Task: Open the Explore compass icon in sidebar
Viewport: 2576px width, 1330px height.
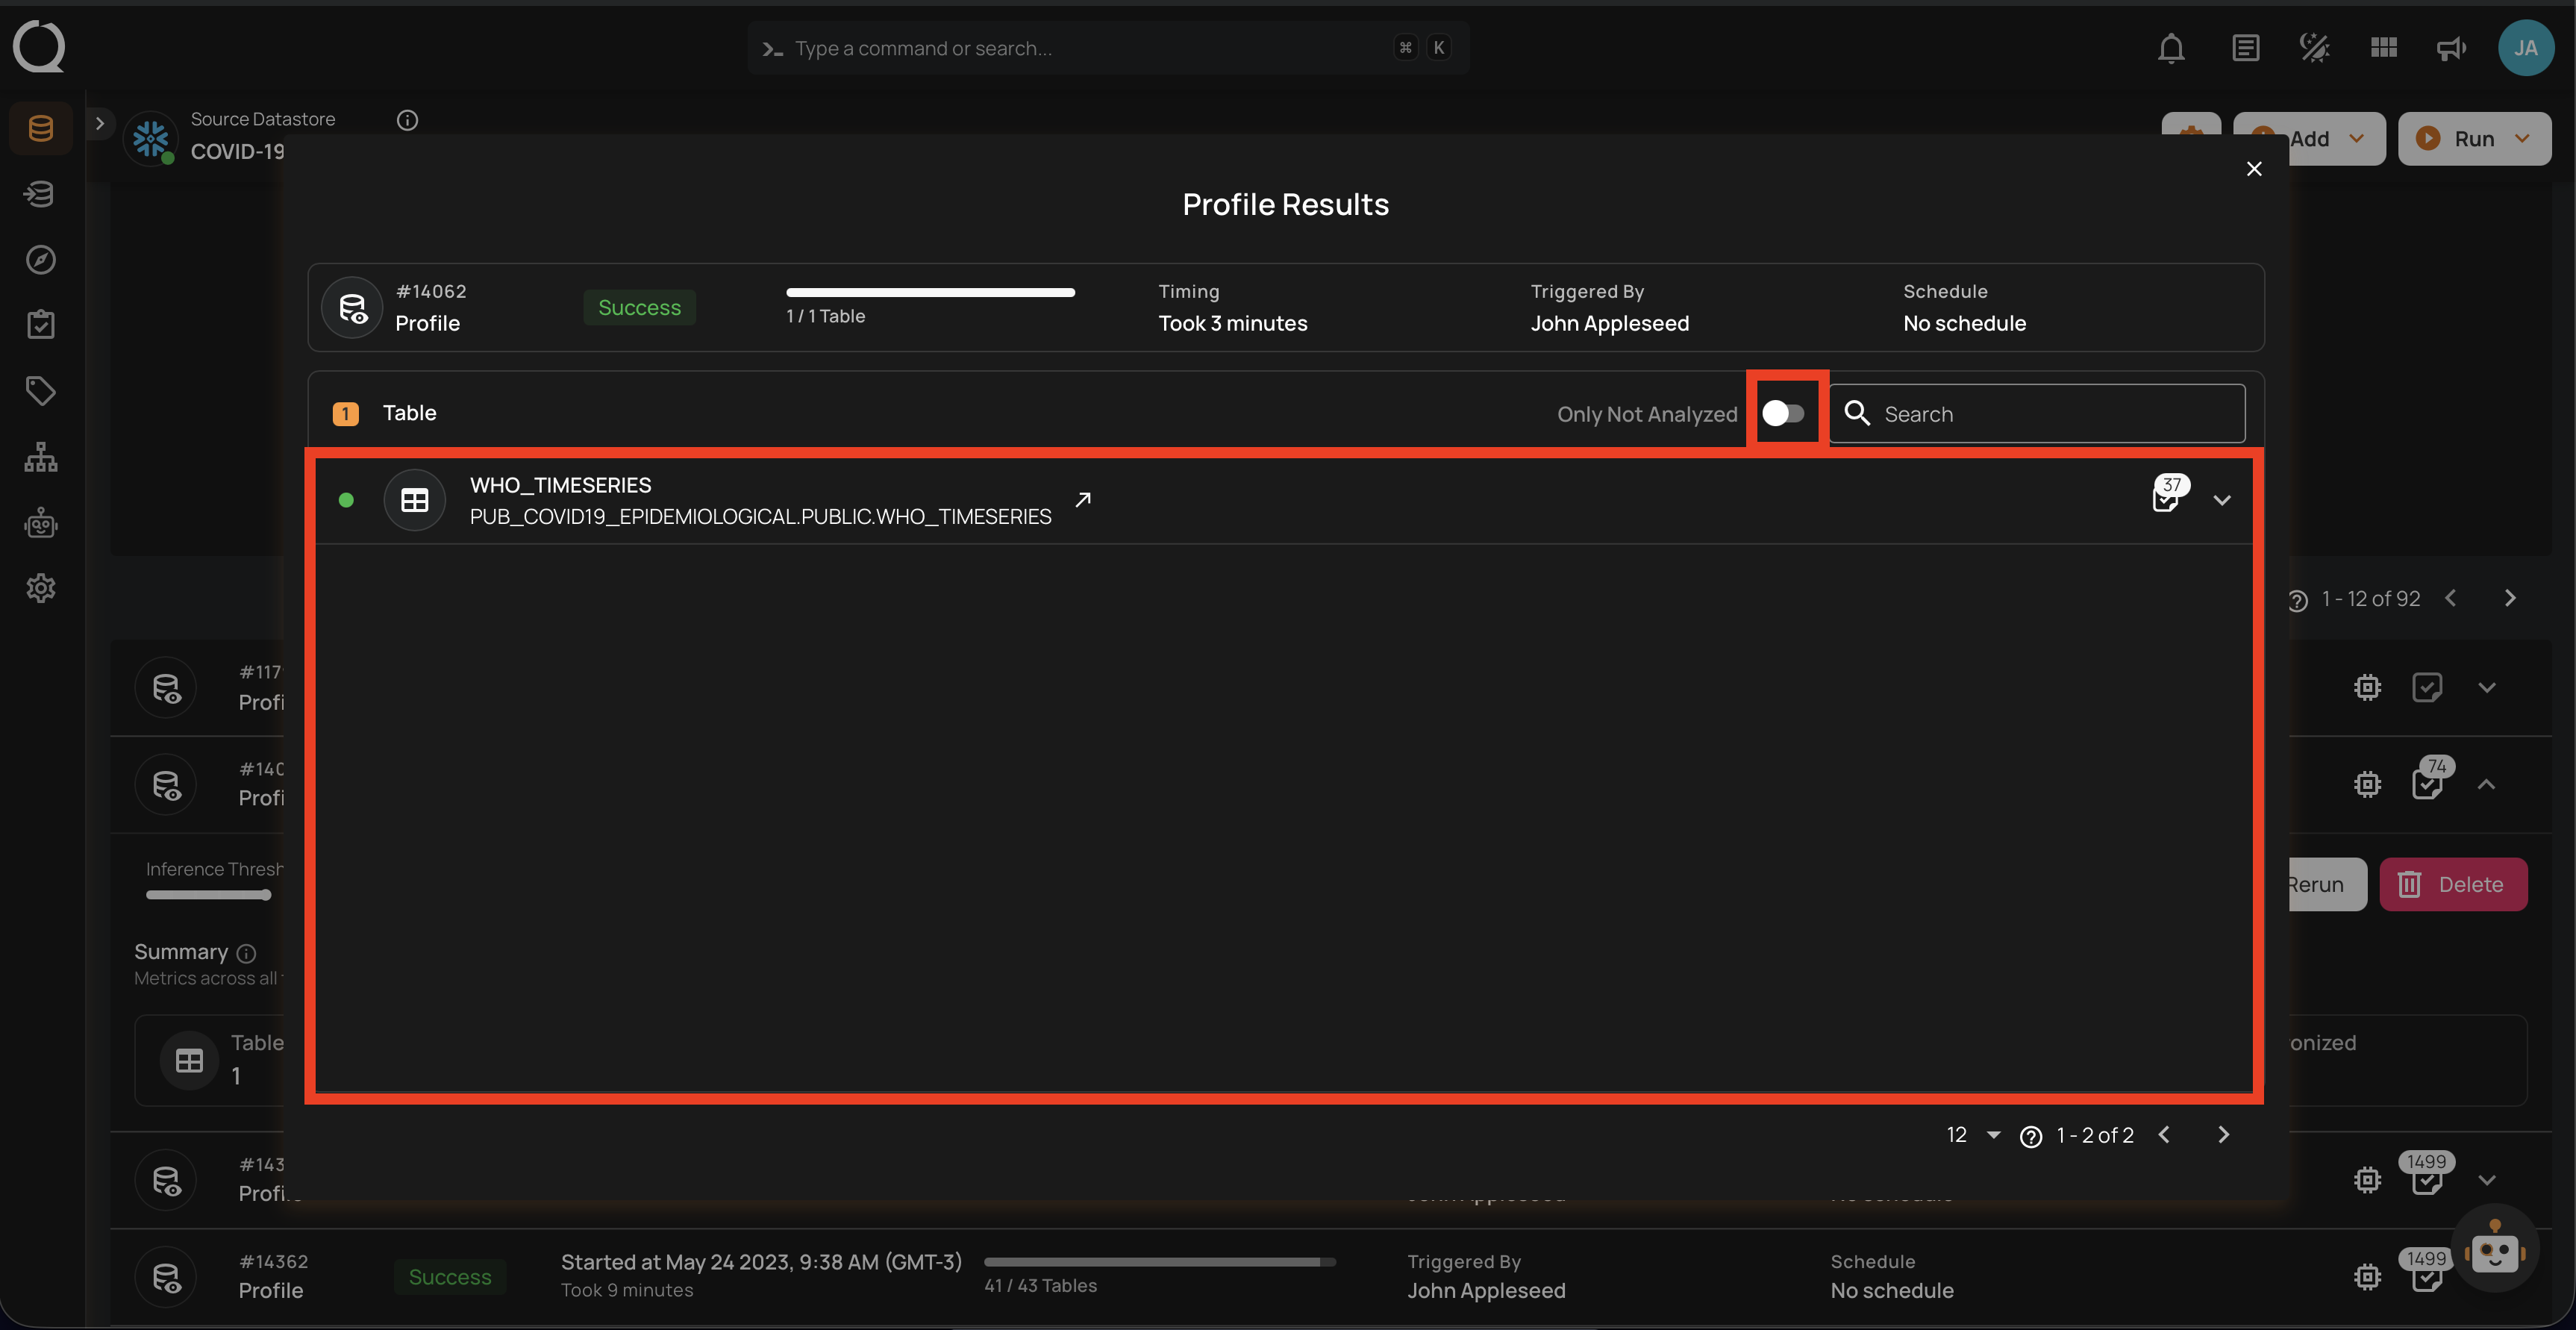Action: [x=40, y=259]
